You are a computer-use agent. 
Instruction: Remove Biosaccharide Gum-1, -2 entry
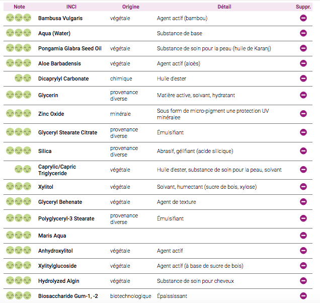[x=303, y=296]
